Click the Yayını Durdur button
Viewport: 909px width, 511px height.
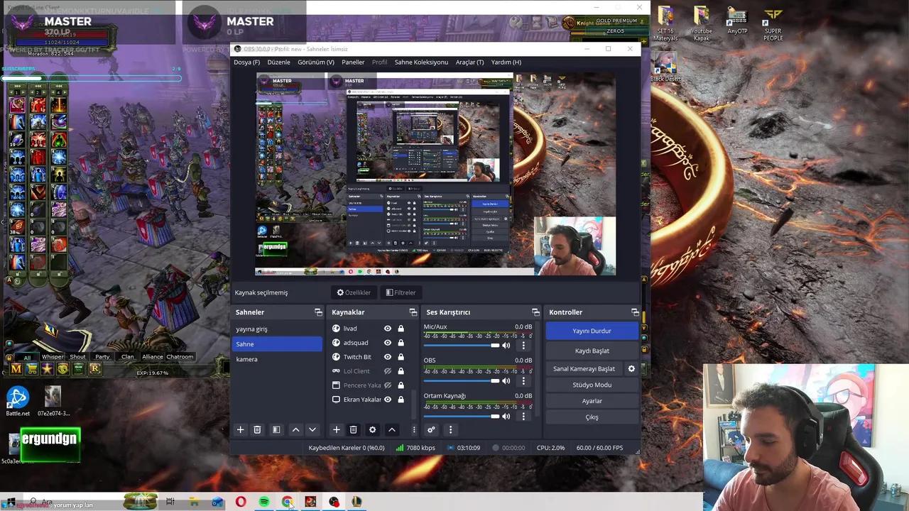(592, 331)
